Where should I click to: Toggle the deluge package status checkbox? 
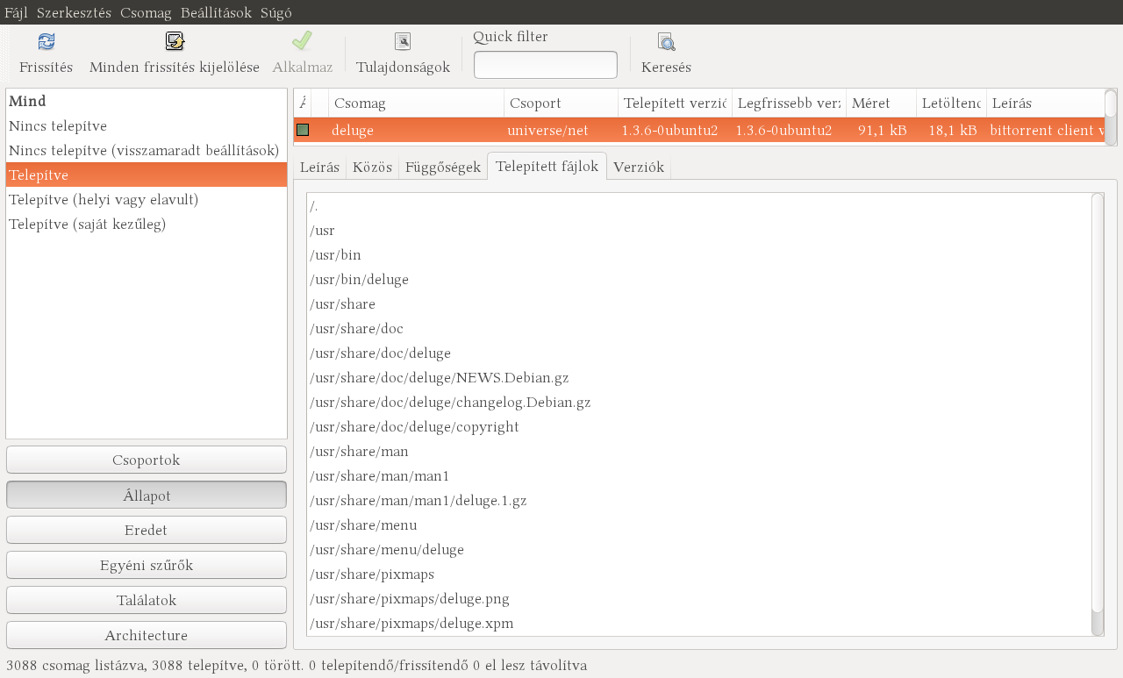(x=303, y=130)
